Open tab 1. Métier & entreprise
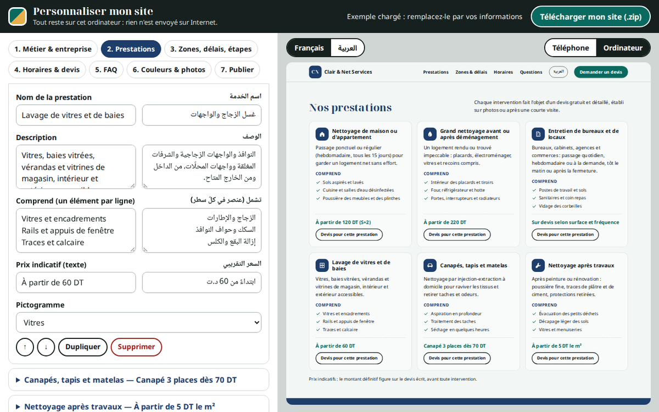659x412 pixels. (x=53, y=49)
